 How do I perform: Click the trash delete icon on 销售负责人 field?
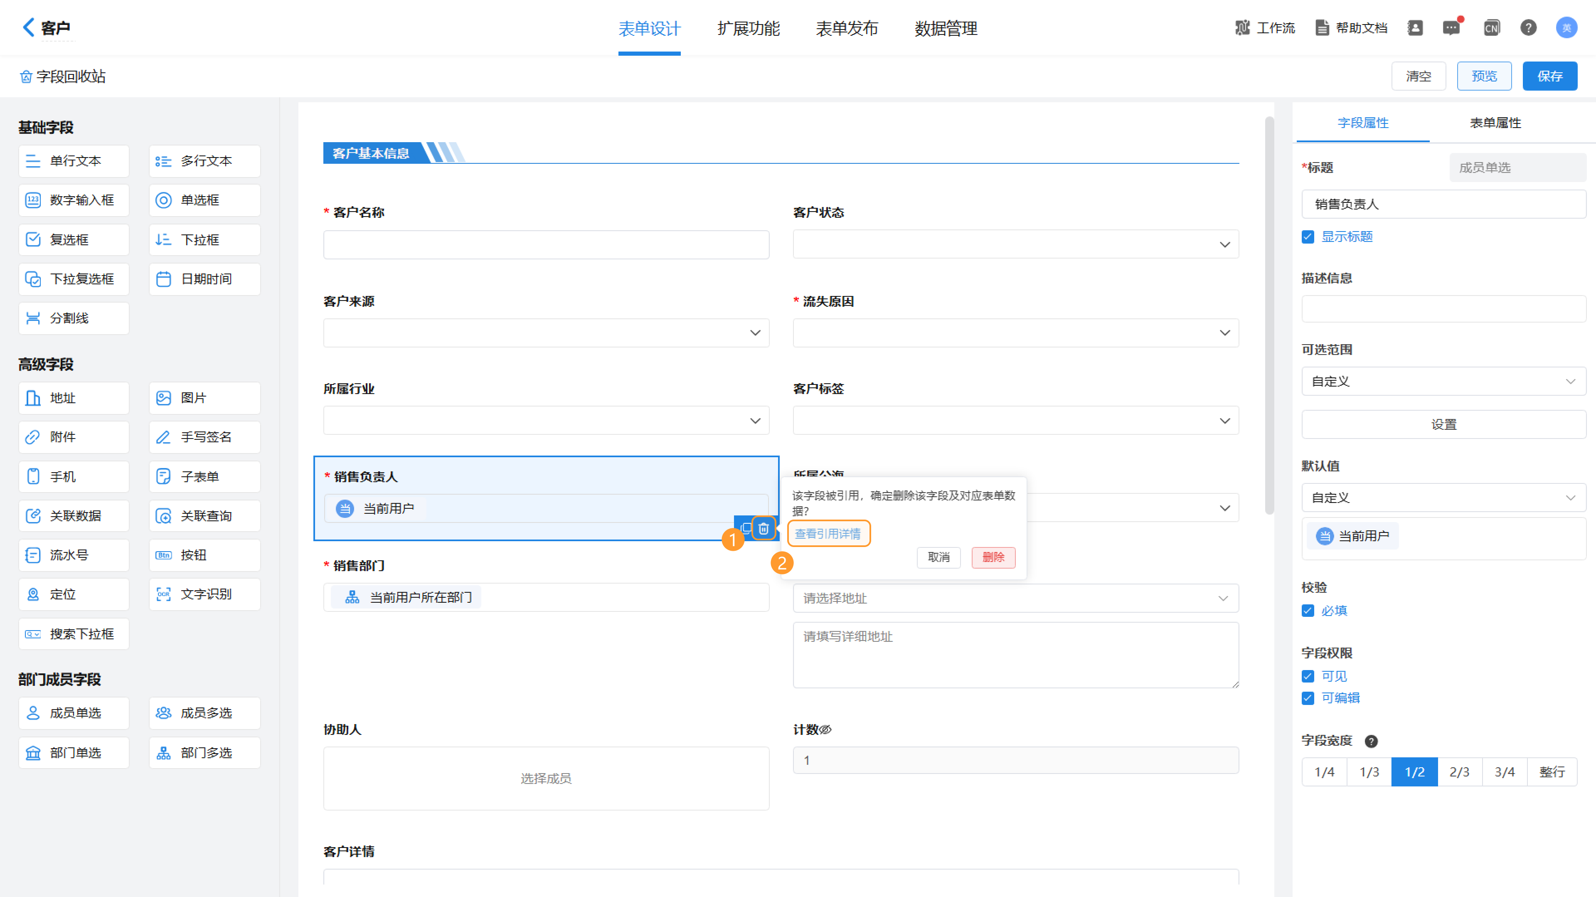(x=764, y=528)
